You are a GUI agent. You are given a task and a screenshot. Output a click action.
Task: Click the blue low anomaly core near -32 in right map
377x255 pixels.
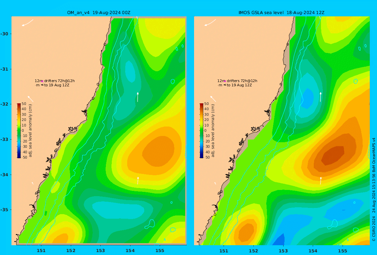click(308, 98)
